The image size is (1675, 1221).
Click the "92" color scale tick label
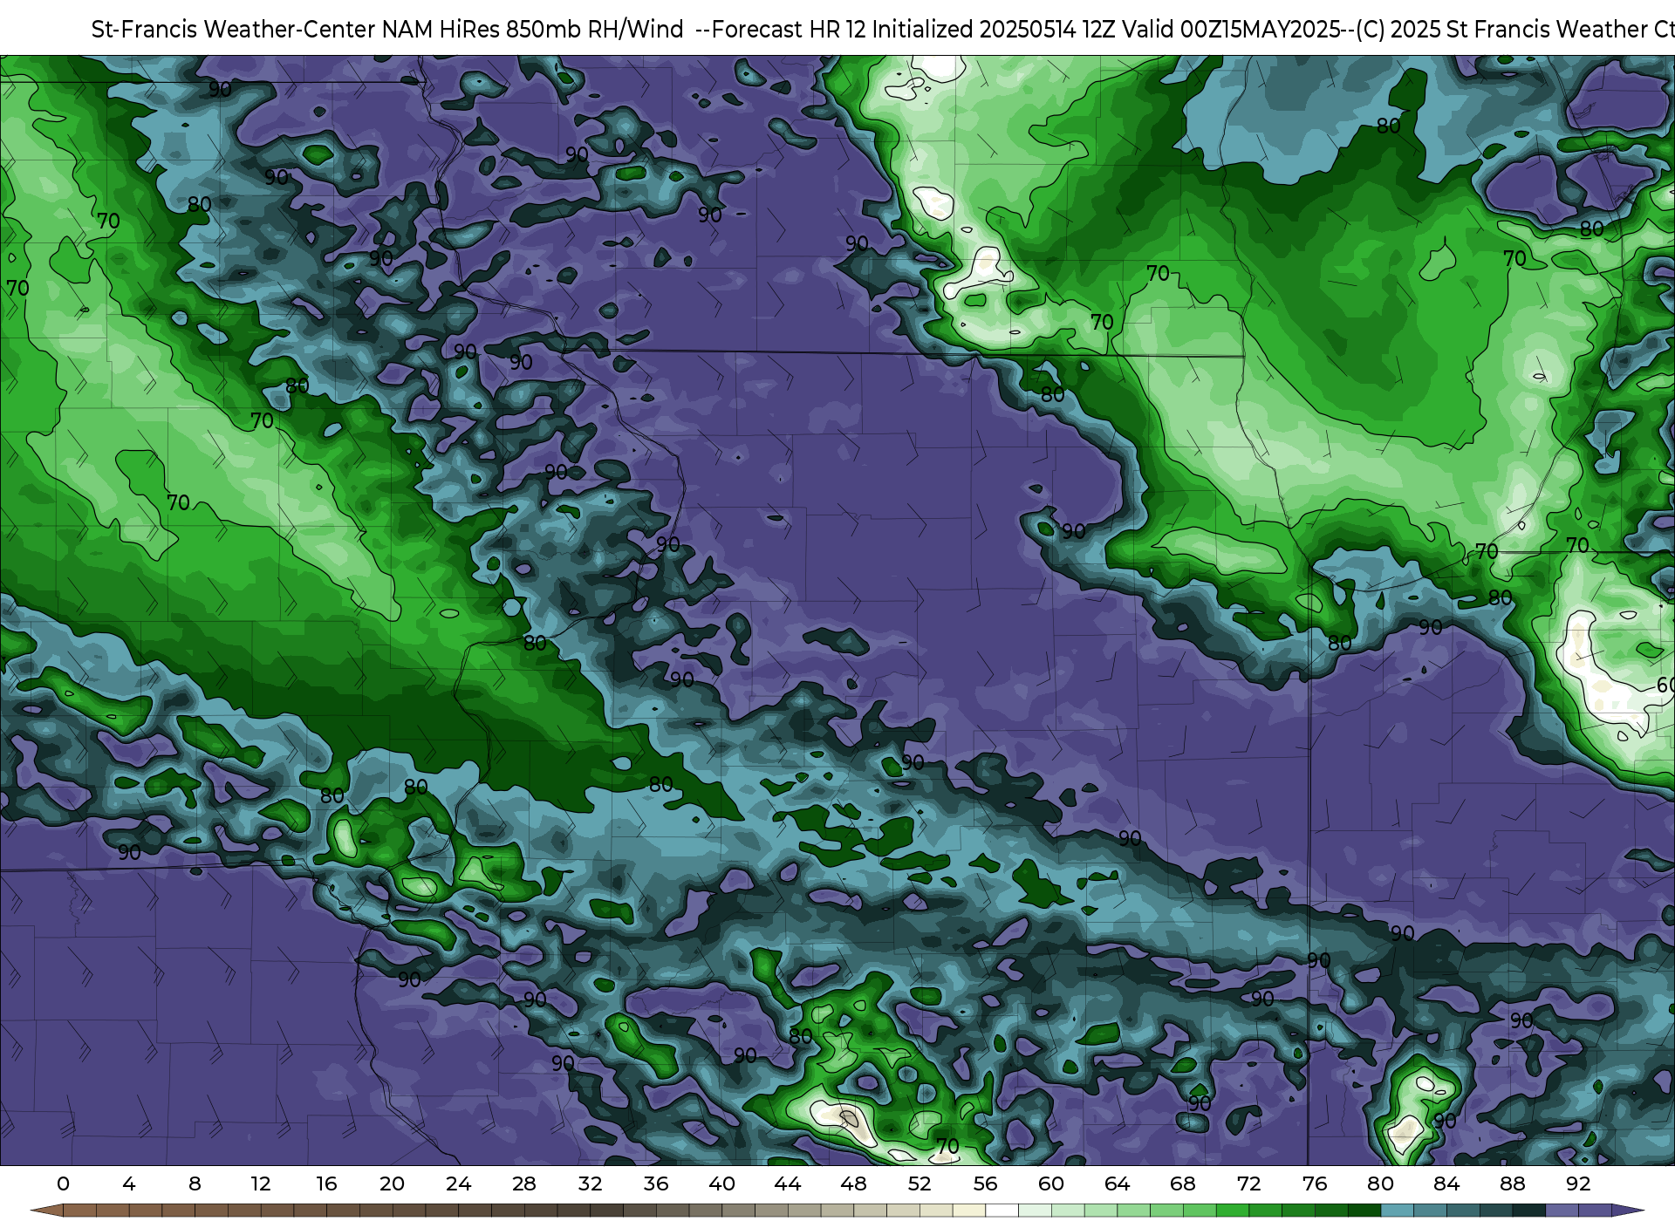click(x=1578, y=1183)
